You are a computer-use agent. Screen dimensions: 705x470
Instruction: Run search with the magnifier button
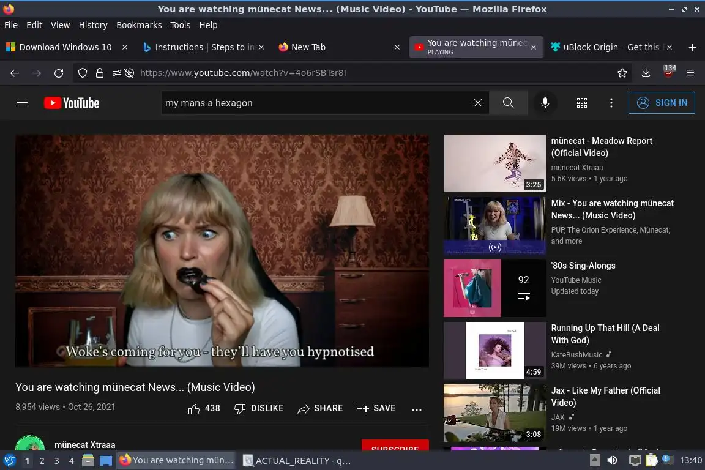coord(508,103)
